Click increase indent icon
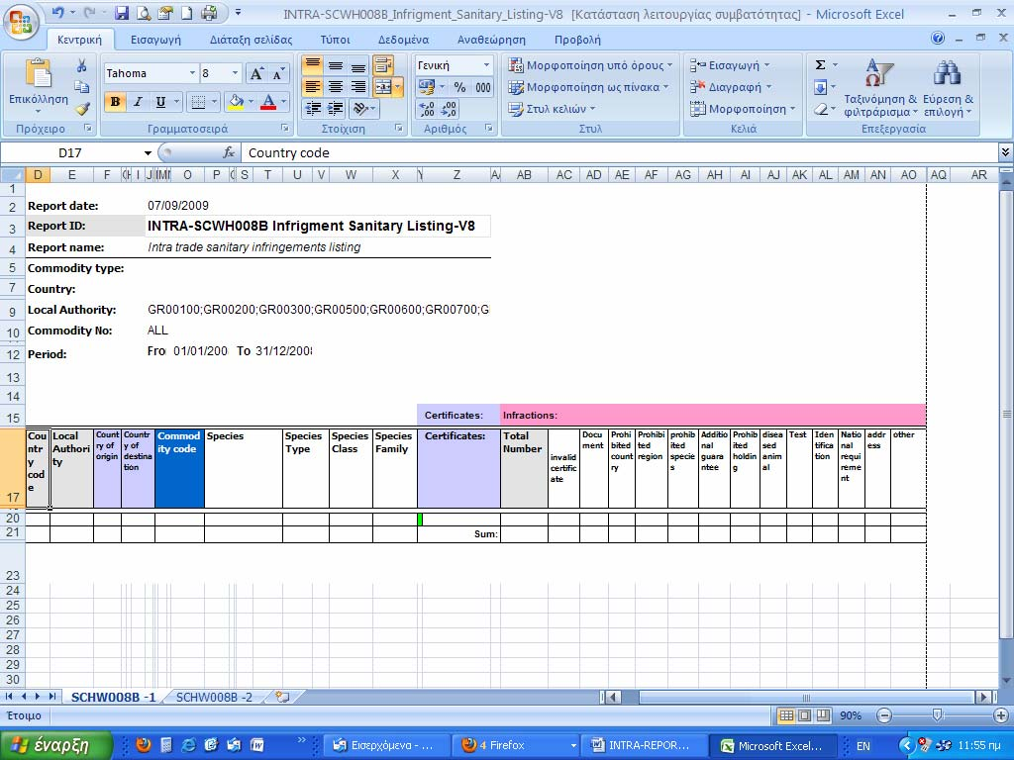 (335, 109)
